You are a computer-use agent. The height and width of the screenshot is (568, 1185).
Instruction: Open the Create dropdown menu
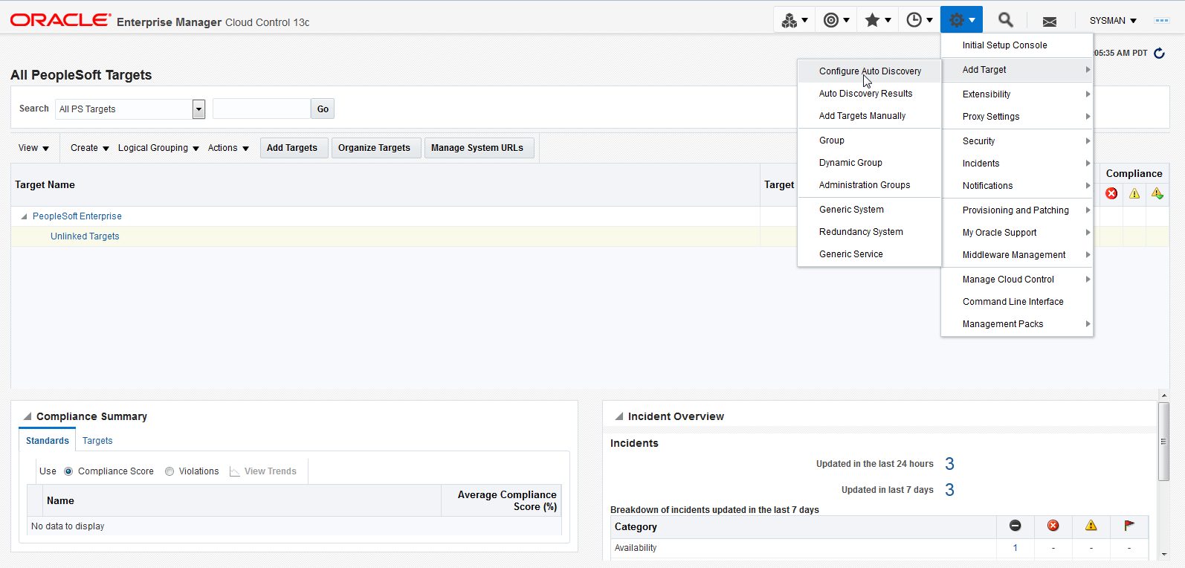tap(89, 148)
